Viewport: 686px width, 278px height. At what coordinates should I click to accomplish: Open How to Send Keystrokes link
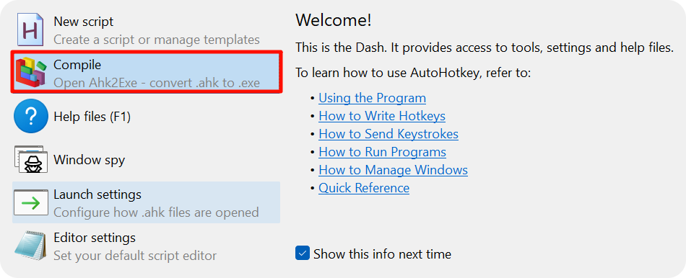[x=388, y=133]
